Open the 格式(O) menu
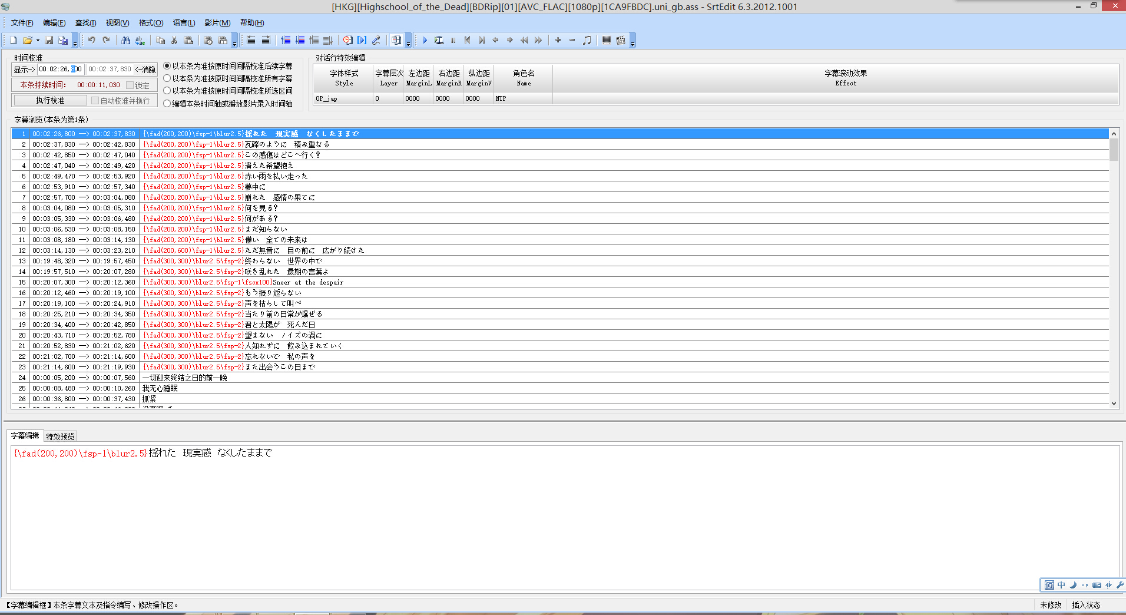 pyautogui.click(x=151, y=22)
